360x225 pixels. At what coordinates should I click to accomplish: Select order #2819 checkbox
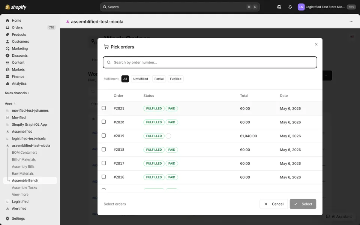(104, 135)
